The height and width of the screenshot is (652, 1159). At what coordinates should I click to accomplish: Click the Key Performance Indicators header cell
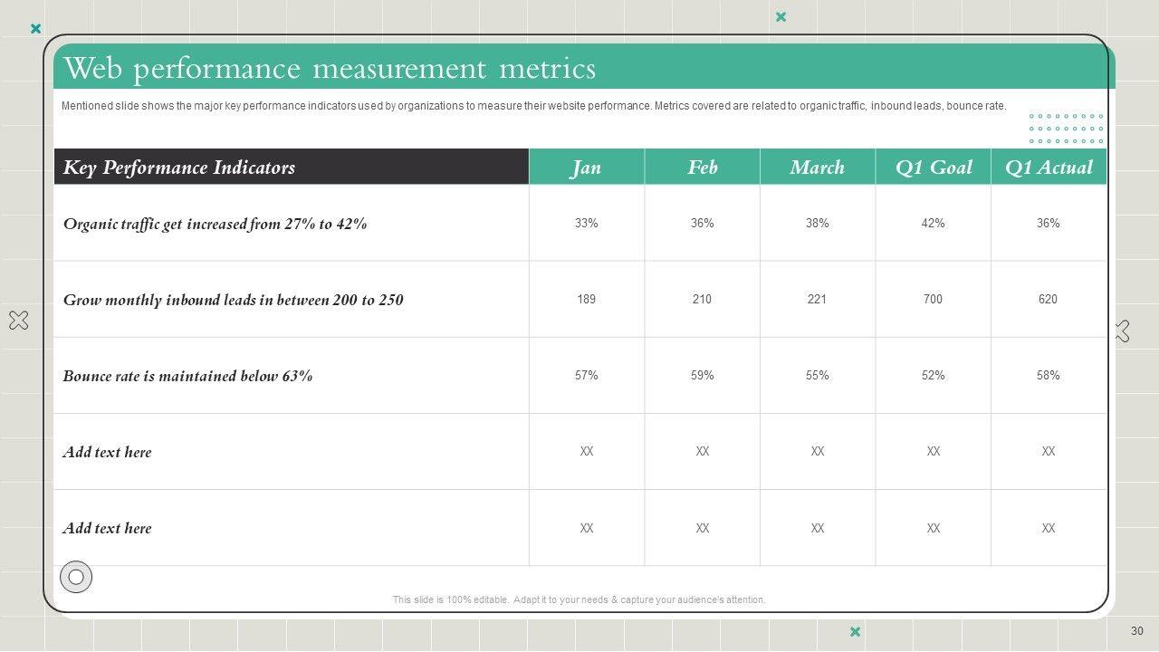179,168
